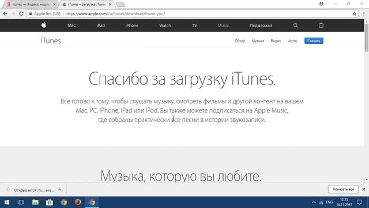View site info via padlock icon
The width and height of the screenshot is (369, 208).
click(x=31, y=14)
